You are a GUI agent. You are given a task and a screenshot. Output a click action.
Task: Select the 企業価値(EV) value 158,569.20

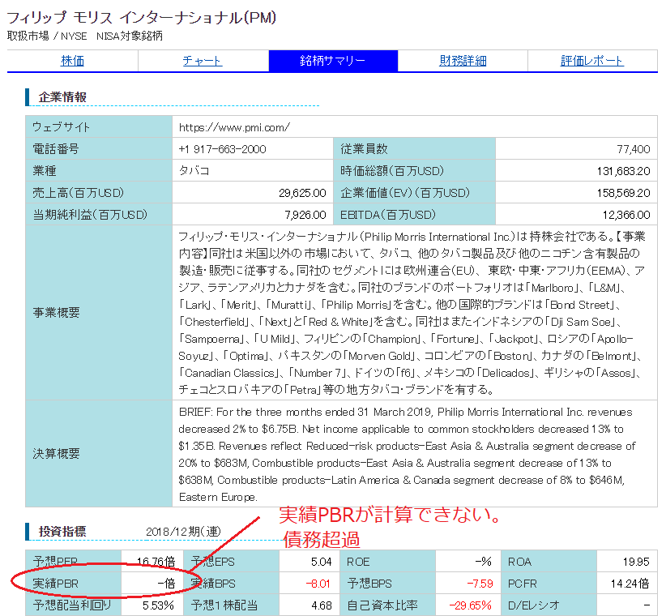pos(623,193)
